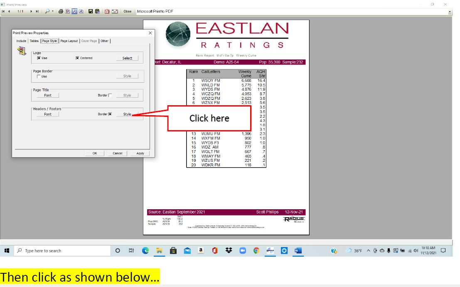
Task: Open Google Chrome from taskbar
Action: (x=256, y=250)
